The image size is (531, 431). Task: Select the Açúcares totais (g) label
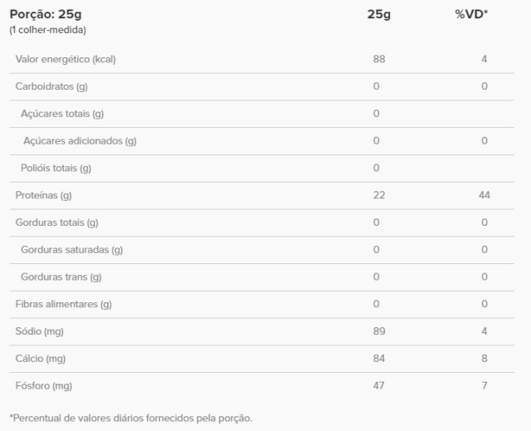pyautogui.click(x=62, y=114)
